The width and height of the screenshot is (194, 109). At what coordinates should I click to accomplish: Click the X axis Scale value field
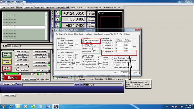[91, 14]
